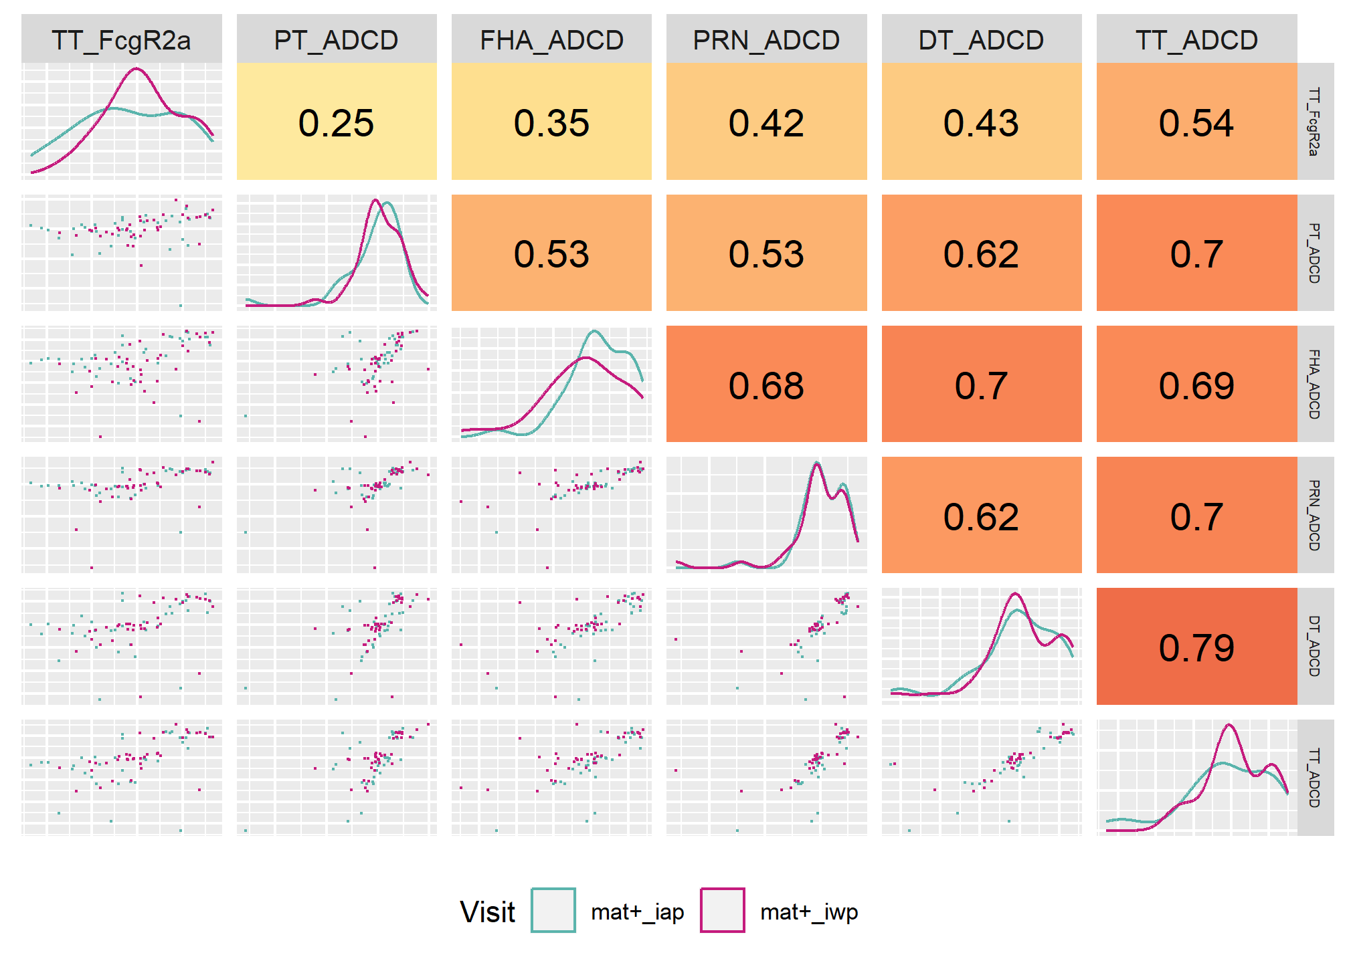
Task: Click the mat+_iap legend swatch
Action: click(x=553, y=909)
